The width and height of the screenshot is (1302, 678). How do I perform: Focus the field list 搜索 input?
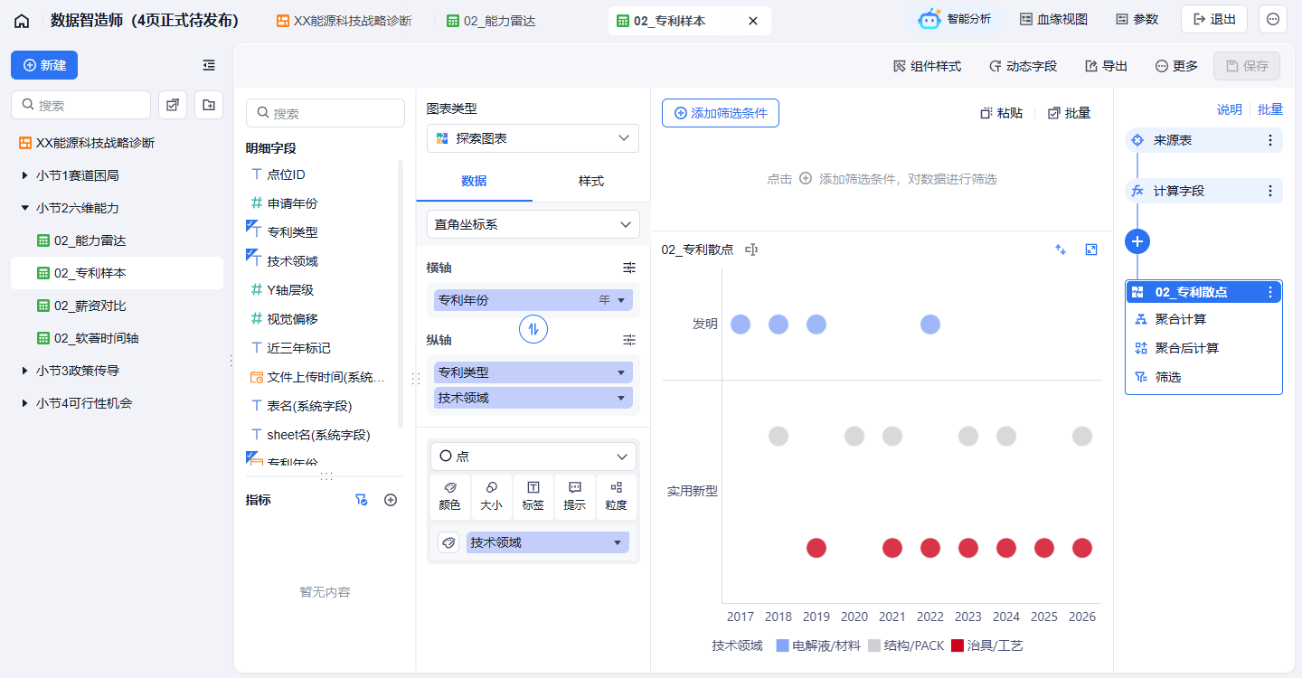[x=325, y=113]
